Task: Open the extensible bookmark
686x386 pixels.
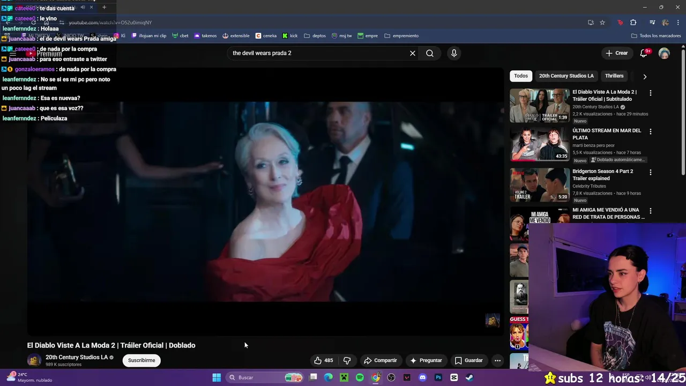Action: [x=236, y=36]
